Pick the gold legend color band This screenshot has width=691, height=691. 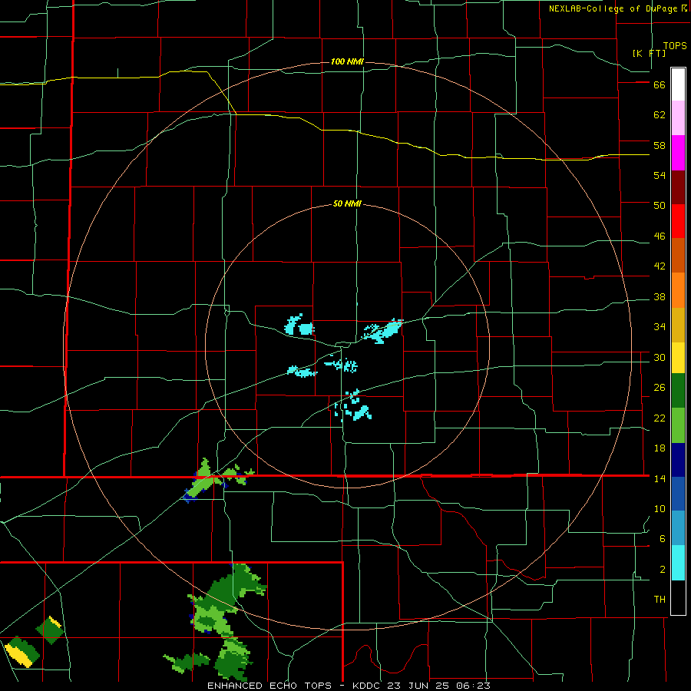click(678, 325)
